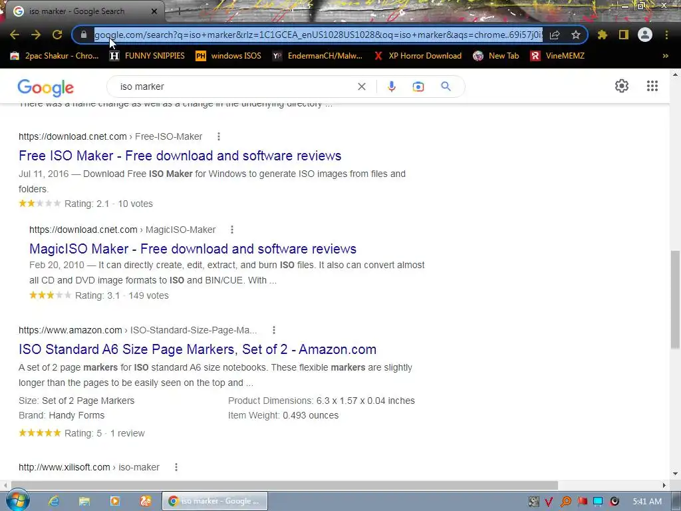Search by voice microphone icon
This screenshot has height=511, width=681.
click(391, 86)
